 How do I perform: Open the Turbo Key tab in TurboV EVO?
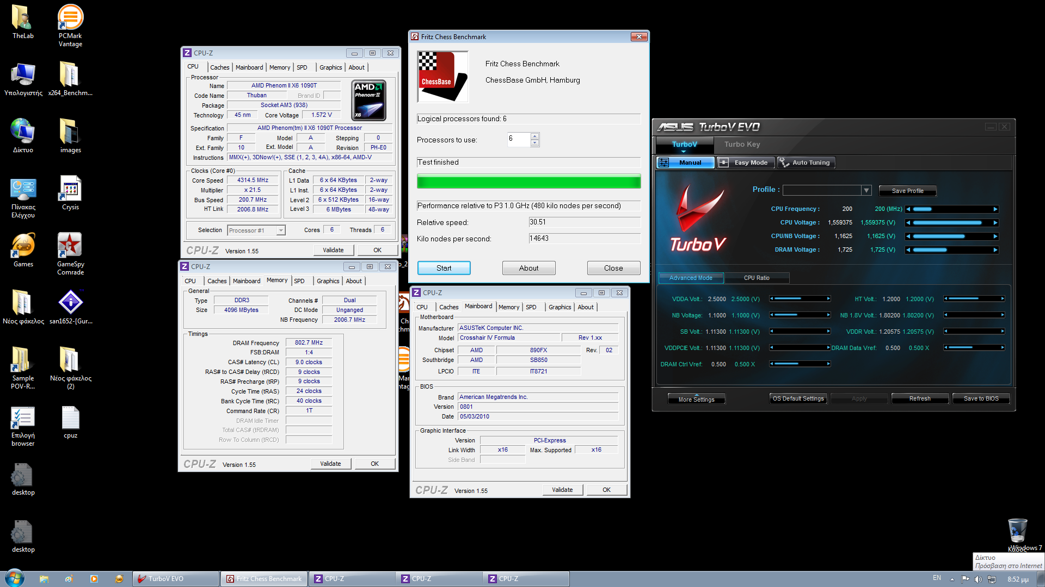(x=742, y=145)
